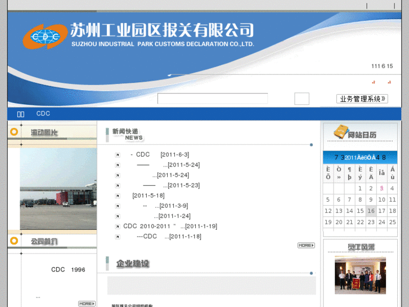Open the 业务管理系统 button
Viewport: 409px width, 307px height.
click(362, 99)
